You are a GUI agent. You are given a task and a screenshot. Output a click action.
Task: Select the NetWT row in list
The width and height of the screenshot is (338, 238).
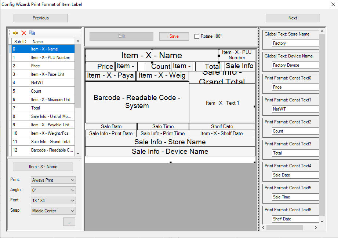(x=52, y=83)
